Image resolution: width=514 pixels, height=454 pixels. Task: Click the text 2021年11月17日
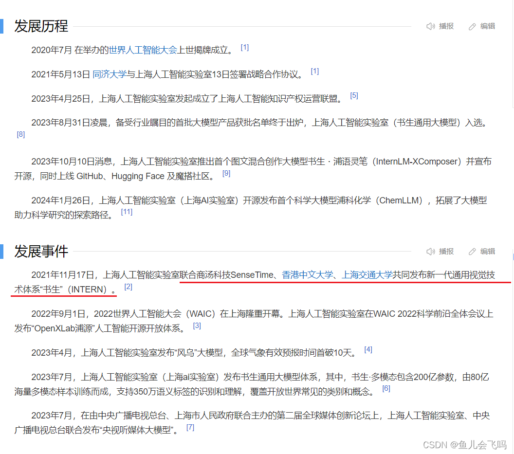[63, 275]
